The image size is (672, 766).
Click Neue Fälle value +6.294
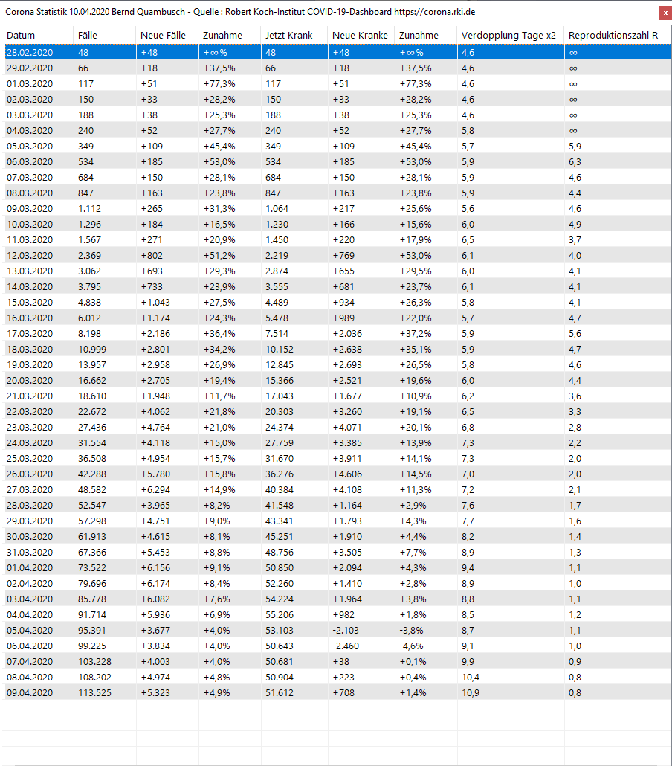click(156, 490)
